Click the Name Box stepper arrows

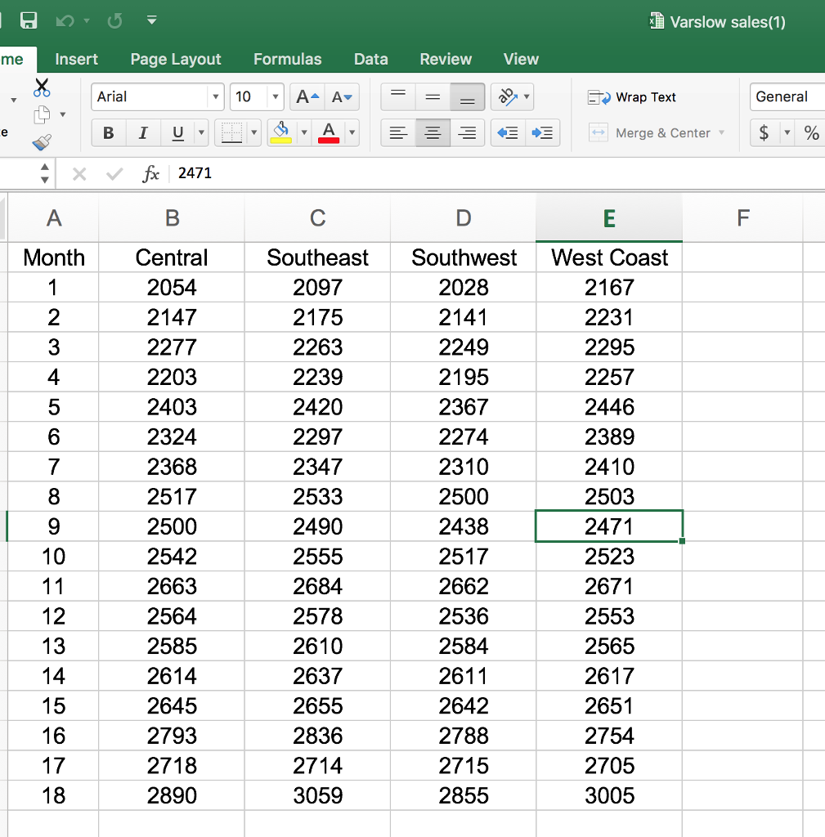(x=45, y=173)
